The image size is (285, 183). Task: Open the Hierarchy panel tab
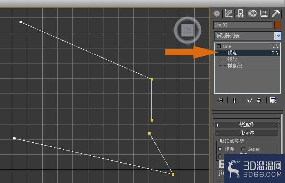[x=240, y=13]
